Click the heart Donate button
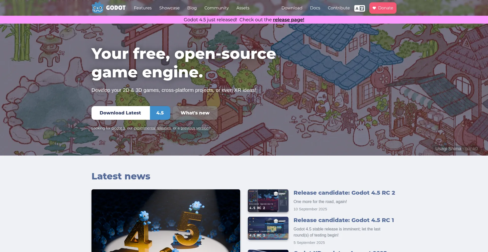Viewport: 488px width, 252px height. [x=383, y=8]
